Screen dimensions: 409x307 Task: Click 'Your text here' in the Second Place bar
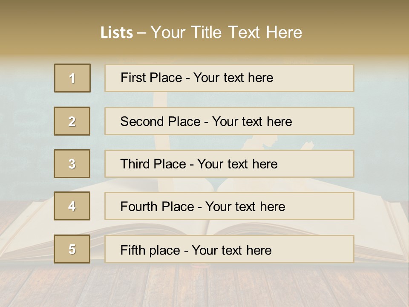pyautogui.click(x=252, y=122)
